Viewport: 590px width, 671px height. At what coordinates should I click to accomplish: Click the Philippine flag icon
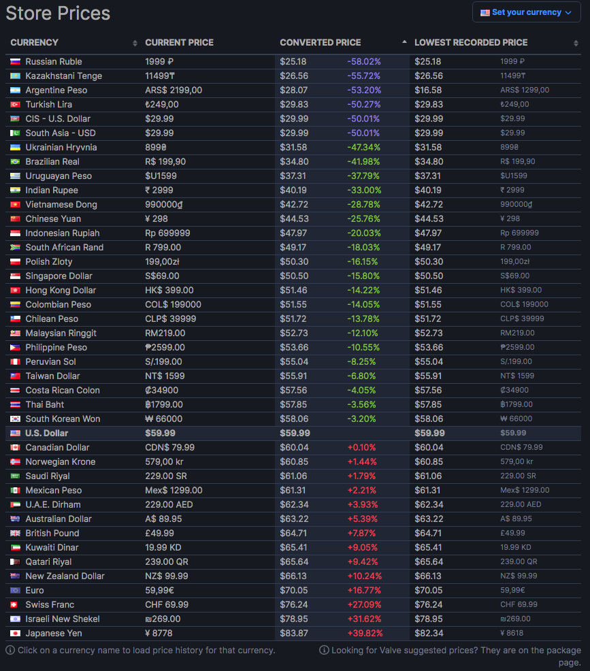(16, 348)
